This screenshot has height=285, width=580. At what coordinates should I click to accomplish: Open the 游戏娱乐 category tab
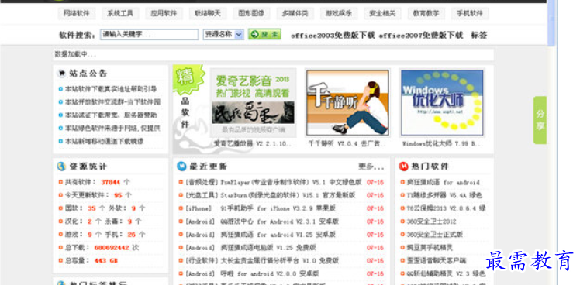pyautogui.click(x=338, y=14)
